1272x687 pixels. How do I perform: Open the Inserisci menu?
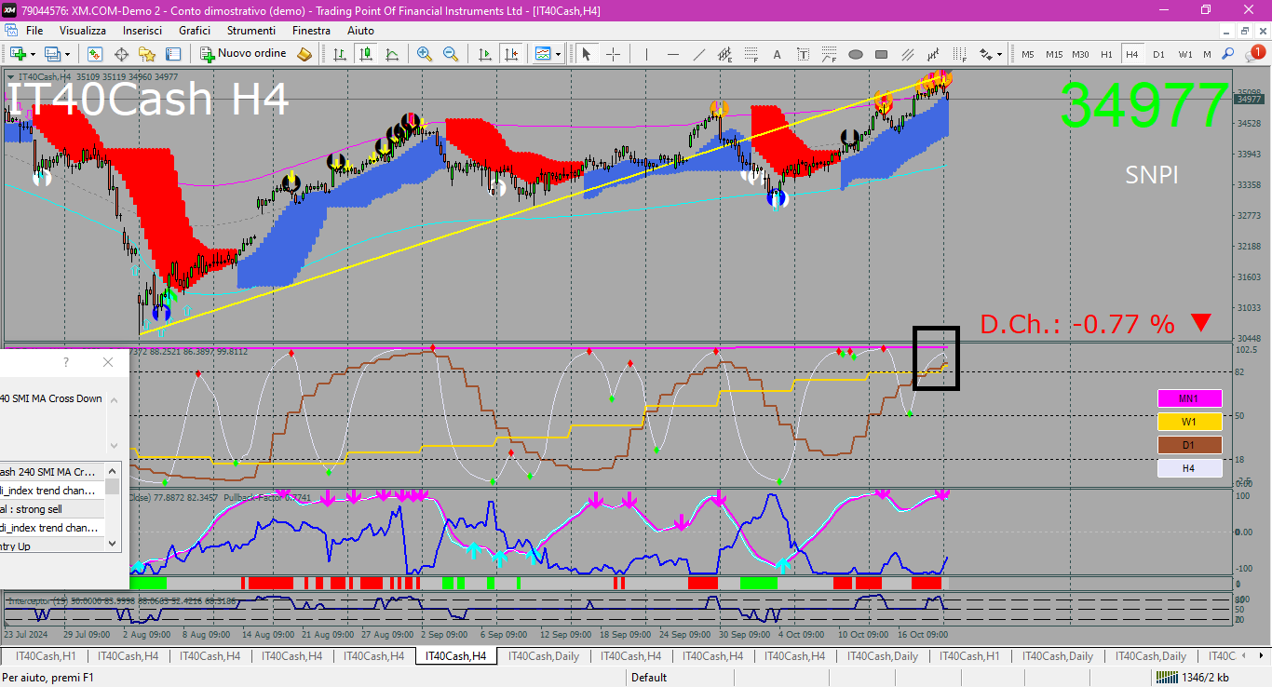pos(142,31)
